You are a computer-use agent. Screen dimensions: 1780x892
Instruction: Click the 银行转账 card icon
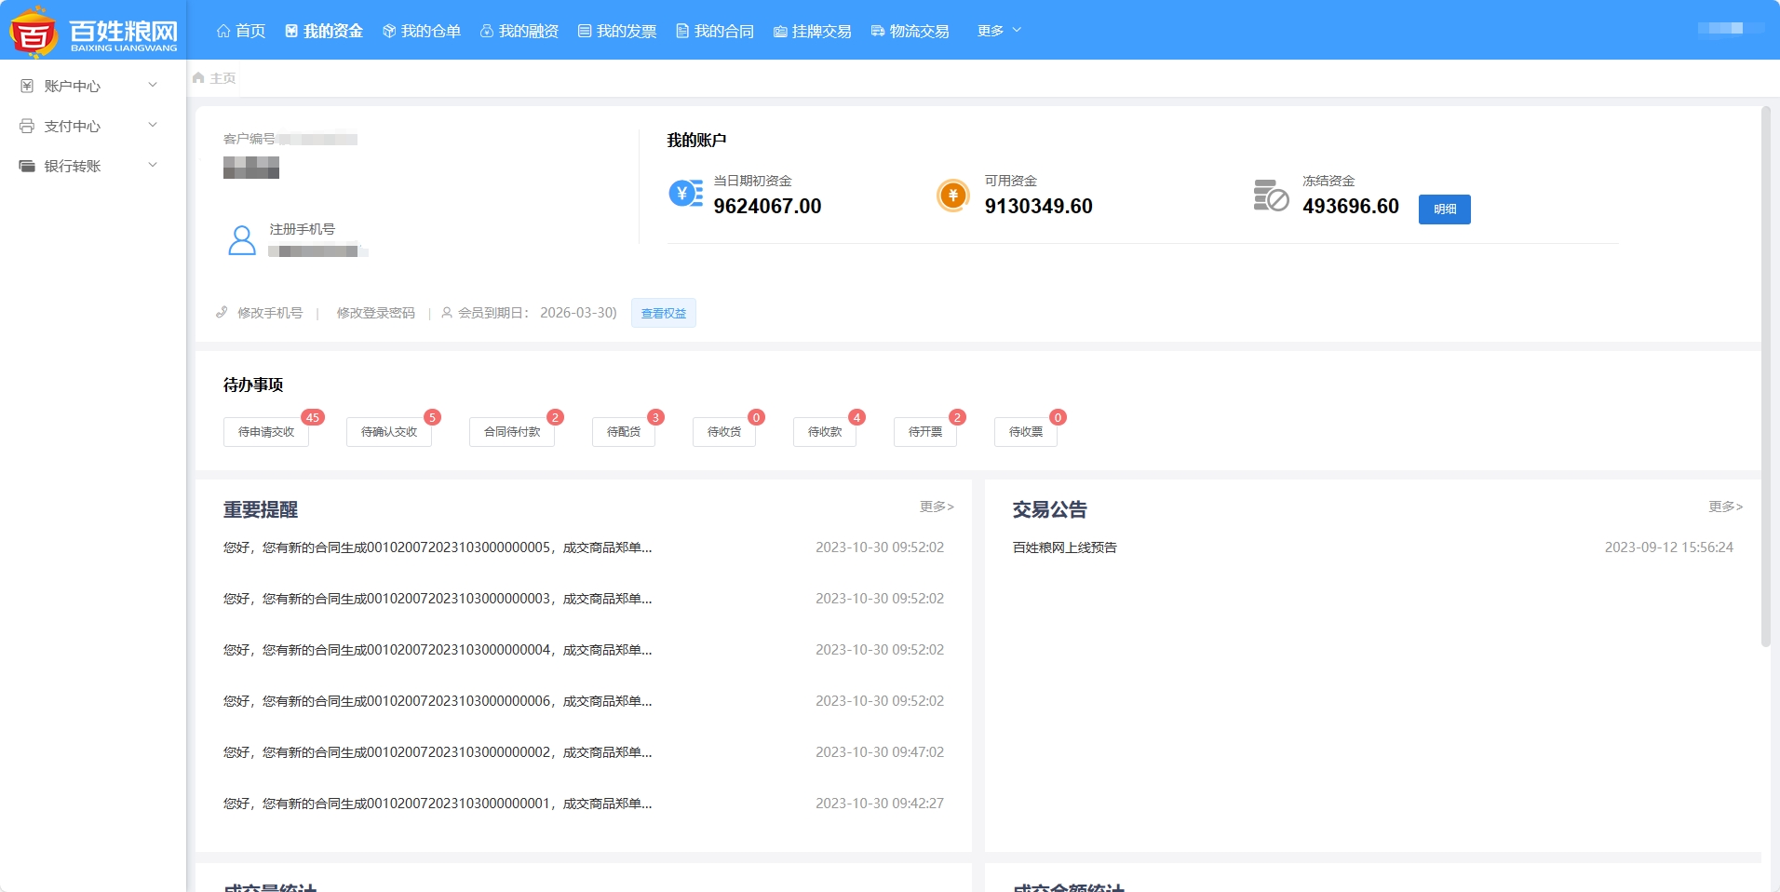point(27,166)
